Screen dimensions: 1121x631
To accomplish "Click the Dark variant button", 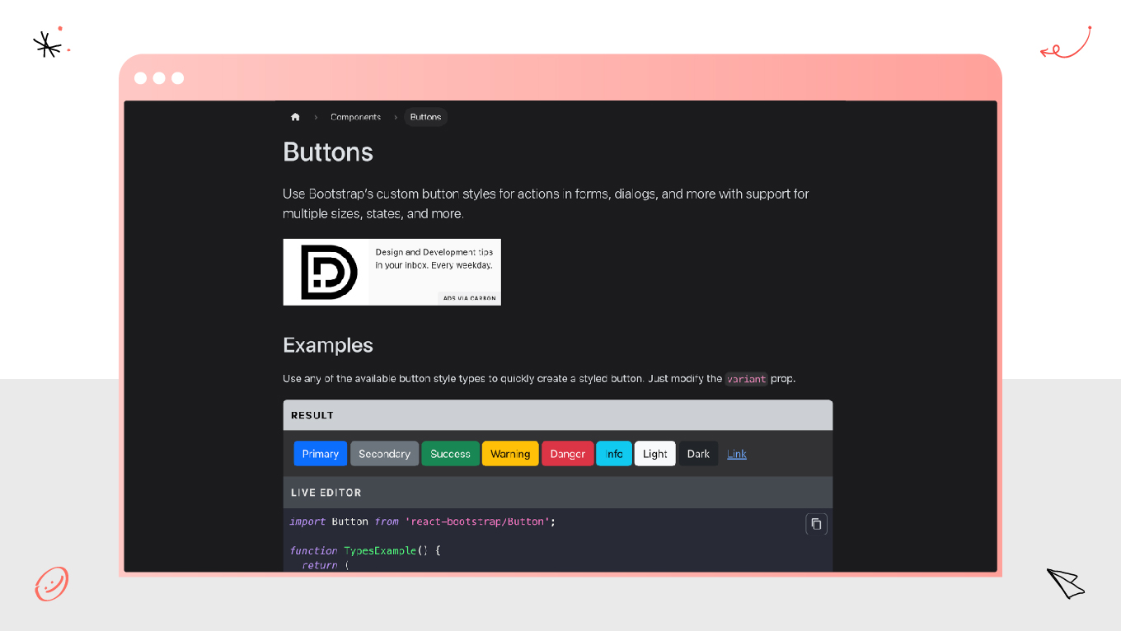I will (698, 453).
